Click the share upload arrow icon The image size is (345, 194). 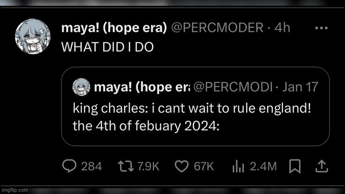click(x=322, y=166)
